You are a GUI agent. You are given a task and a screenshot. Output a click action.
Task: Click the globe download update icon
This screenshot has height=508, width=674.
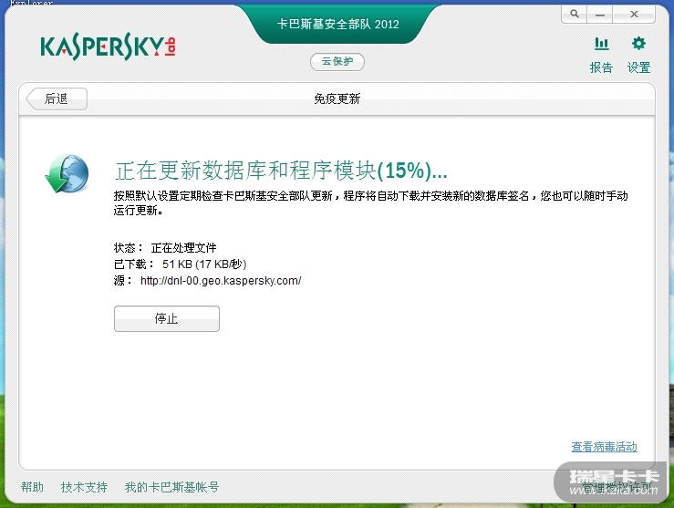tap(67, 173)
